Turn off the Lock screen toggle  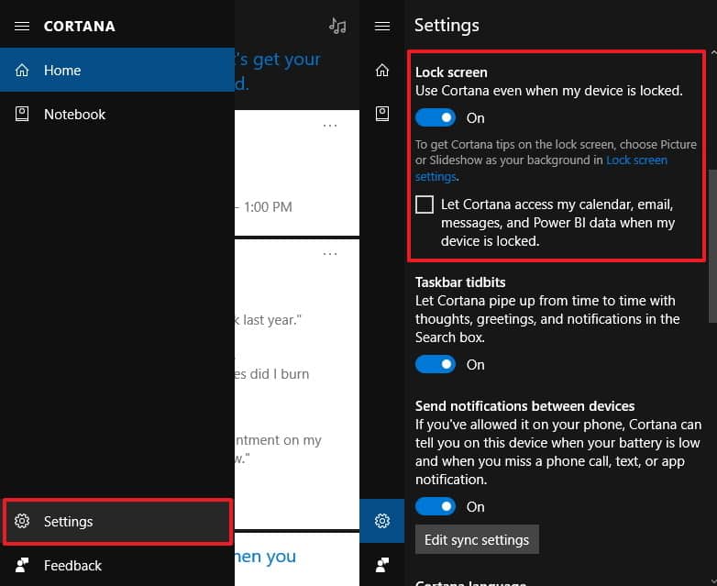click(436, 117)
